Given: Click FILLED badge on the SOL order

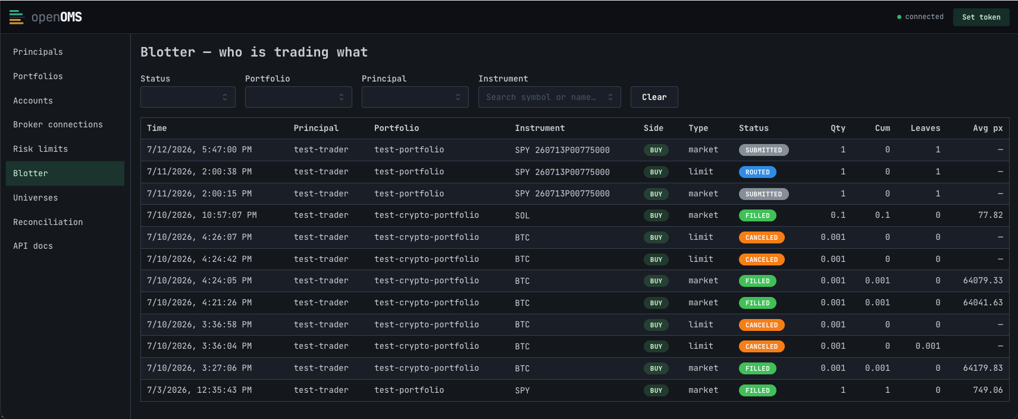Looking at the screenshot, I should [x=757, y=215].
